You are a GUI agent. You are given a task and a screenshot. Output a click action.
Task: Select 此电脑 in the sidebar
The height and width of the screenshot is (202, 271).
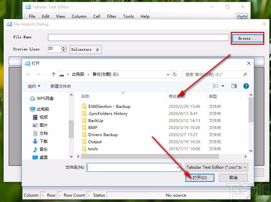pos(43,109)
